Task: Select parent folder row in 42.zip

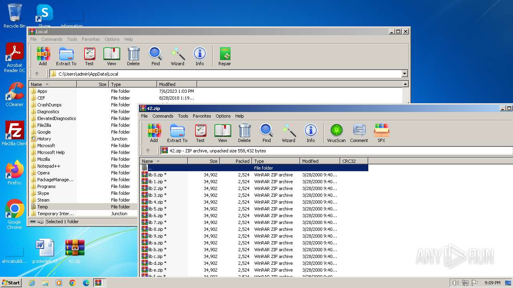Action: pyautogui.click(x=254, y=168)
